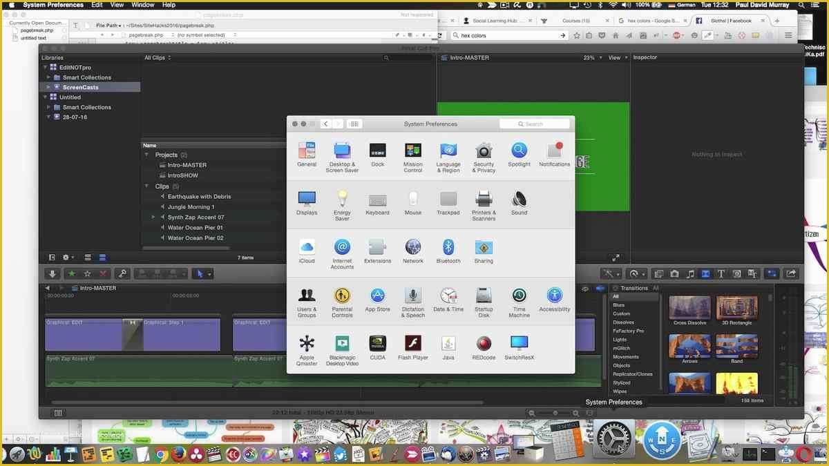Open Time Machine preferences

click(519, 302)
